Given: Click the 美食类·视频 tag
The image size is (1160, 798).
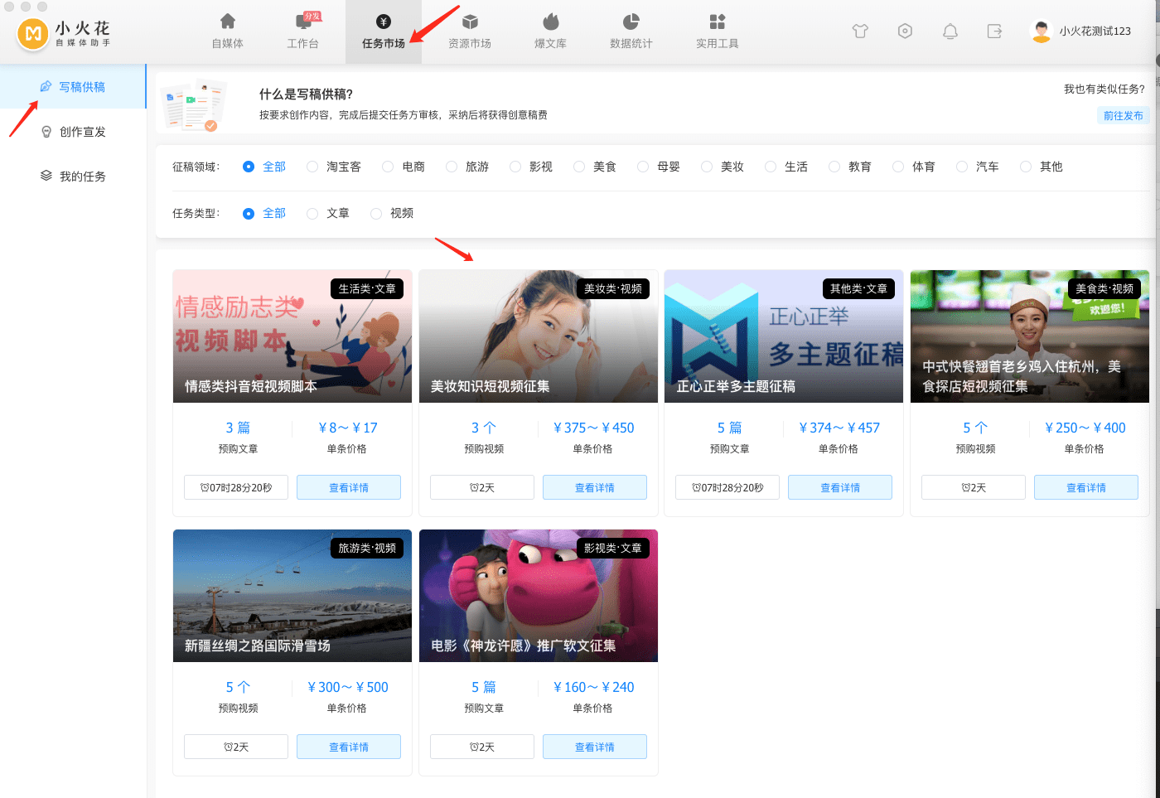Looking at the screenshot, I should (x=1104, y=288).
